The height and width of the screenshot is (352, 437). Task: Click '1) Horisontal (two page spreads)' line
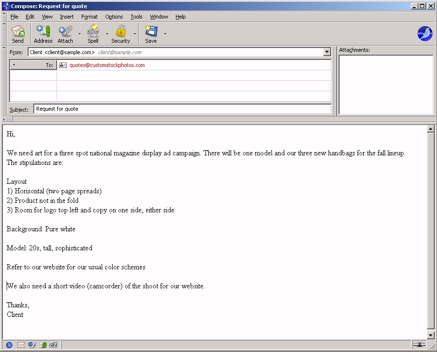click(54, 191)
